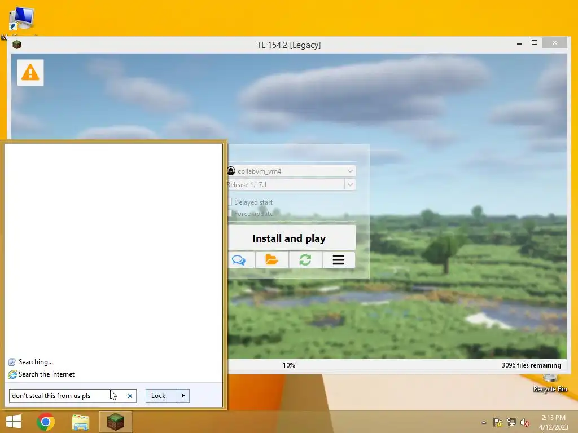Click the account avatar icon beside collabvm_vm4
Screen dimensions: 578x433
(x=231, y=171)
